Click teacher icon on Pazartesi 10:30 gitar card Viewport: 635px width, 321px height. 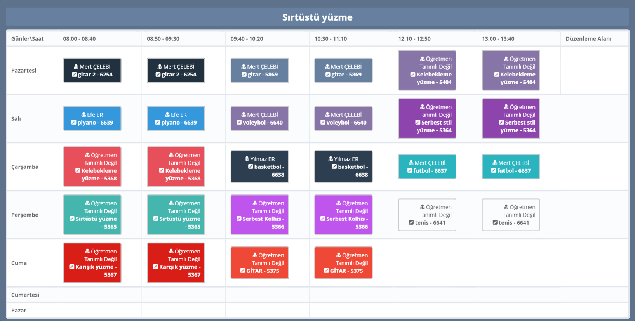[x=327, y=67]
